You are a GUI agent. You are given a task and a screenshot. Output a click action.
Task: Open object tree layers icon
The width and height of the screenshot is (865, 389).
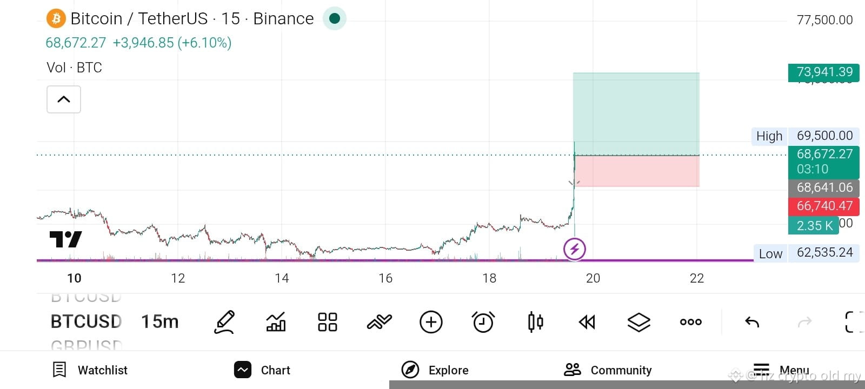point(638,323)
